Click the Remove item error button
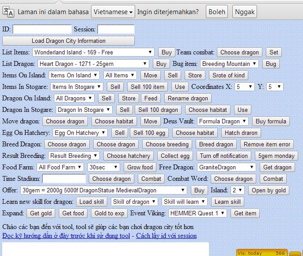Screen dimensions: 303x256 (x=267, y=144)
